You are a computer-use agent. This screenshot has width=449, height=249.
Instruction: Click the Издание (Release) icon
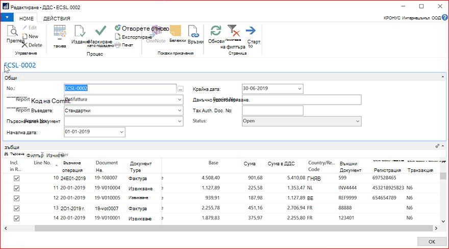80,31
